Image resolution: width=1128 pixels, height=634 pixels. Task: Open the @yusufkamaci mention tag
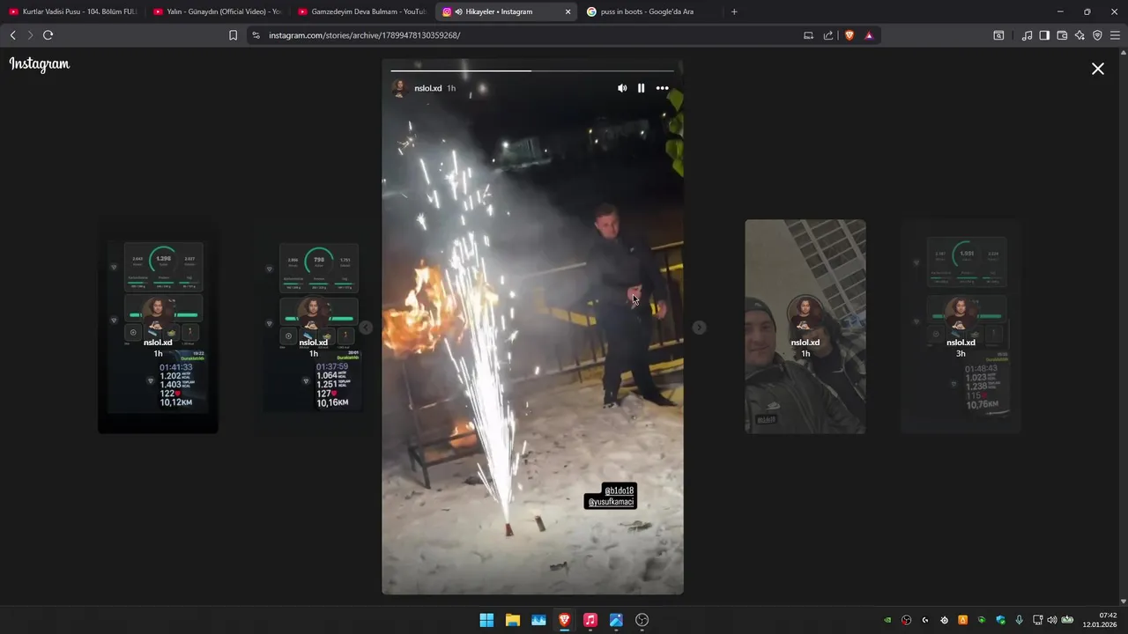(x=611, y=502)
